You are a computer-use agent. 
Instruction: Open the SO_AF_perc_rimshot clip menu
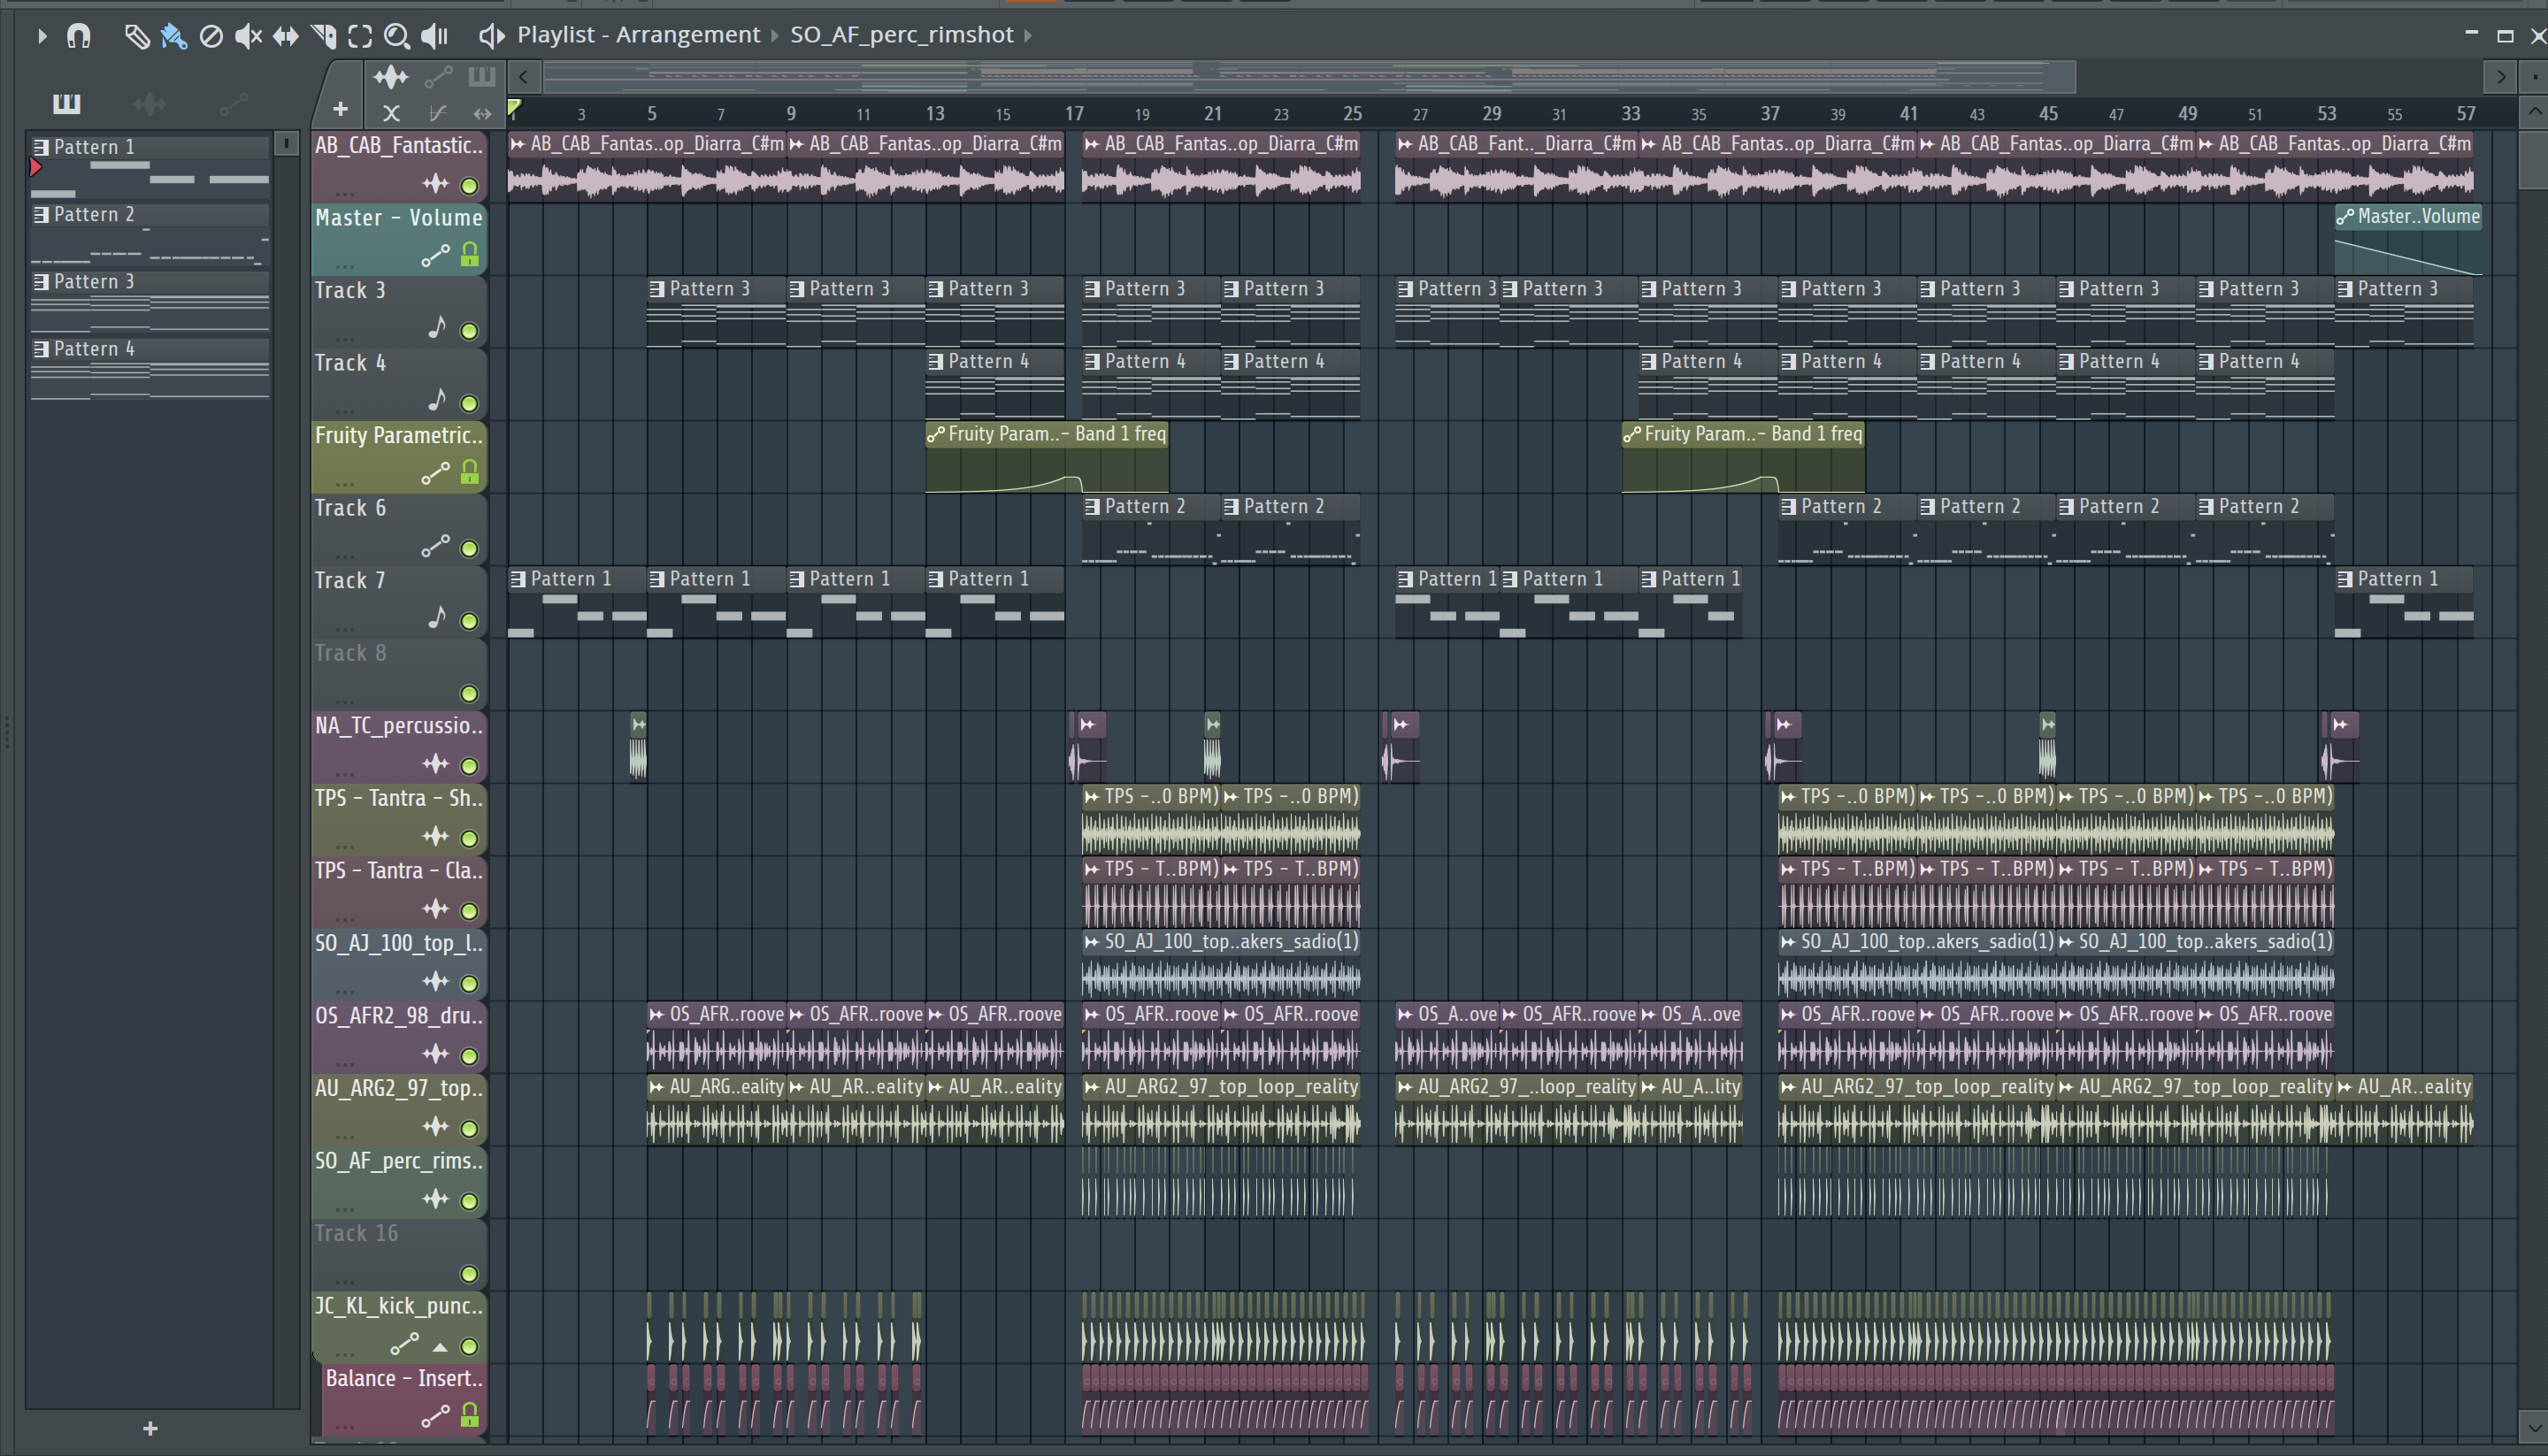pyautogui.click(x=901, y=35)
